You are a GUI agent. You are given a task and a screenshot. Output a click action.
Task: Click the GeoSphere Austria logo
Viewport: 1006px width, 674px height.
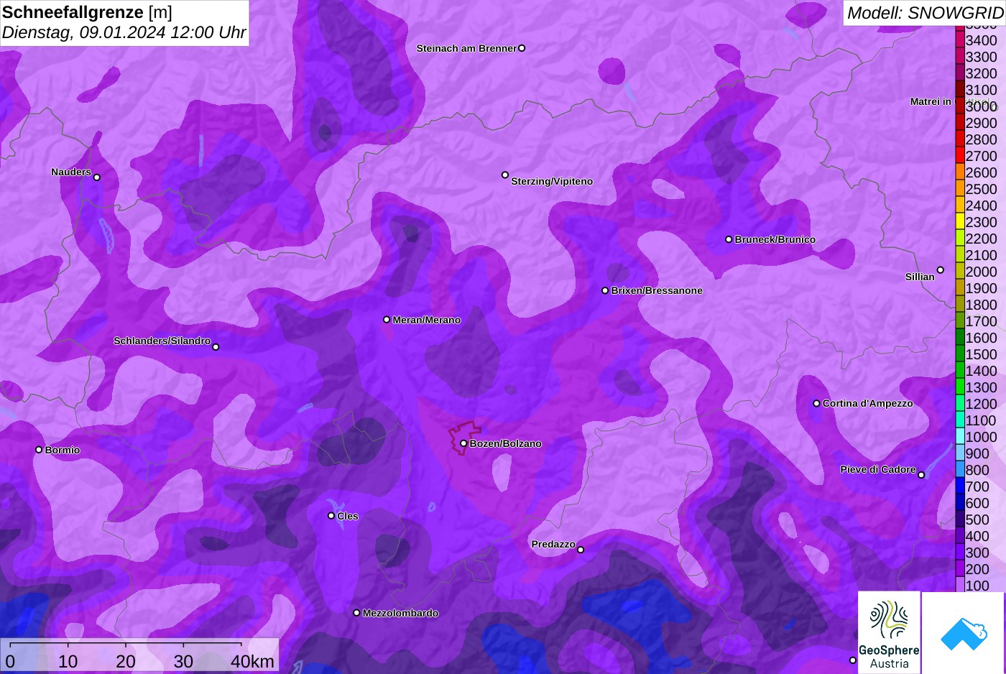click(889, 633)
